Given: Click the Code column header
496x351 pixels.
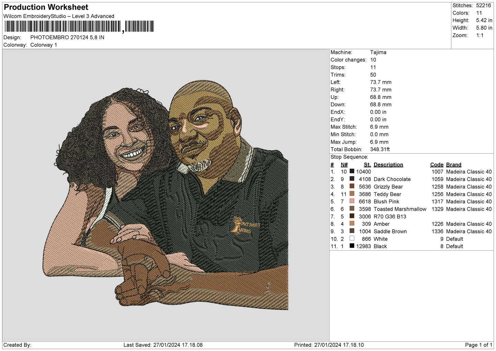Looking at the screenshot, I should pos(437,165).
